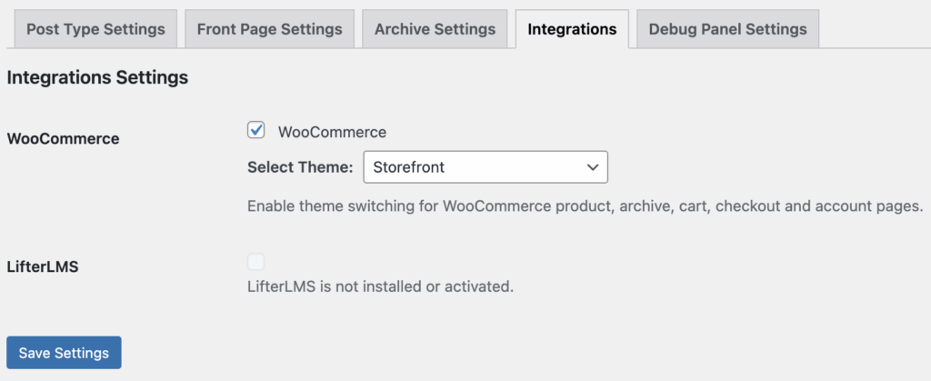Select the Integrations tab
The height and width of the screenshot is (381, 931).
point(572,29)
